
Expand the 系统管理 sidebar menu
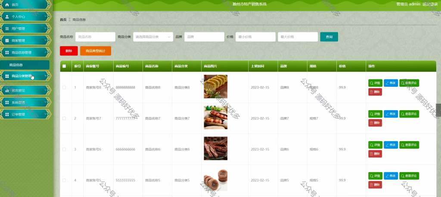25,102
